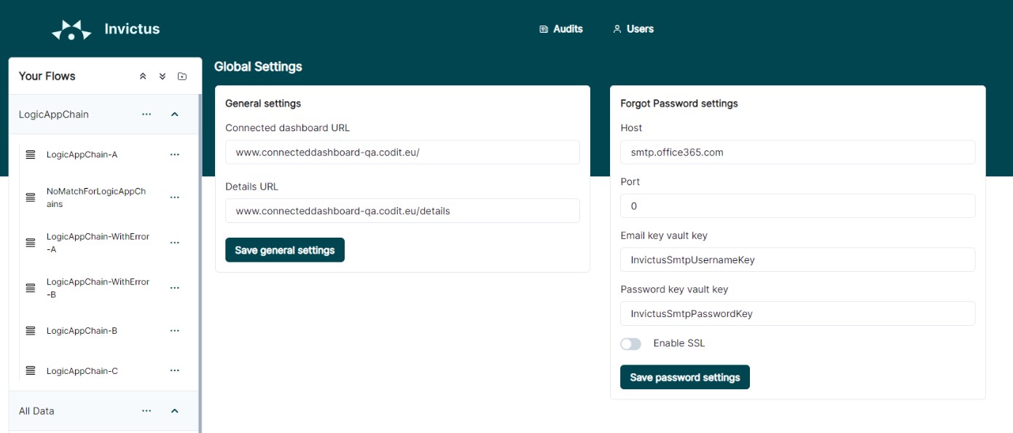
Task: Click the create-folder icon in Your Flows
Action: pyautogui.click(x=182, y=76)
